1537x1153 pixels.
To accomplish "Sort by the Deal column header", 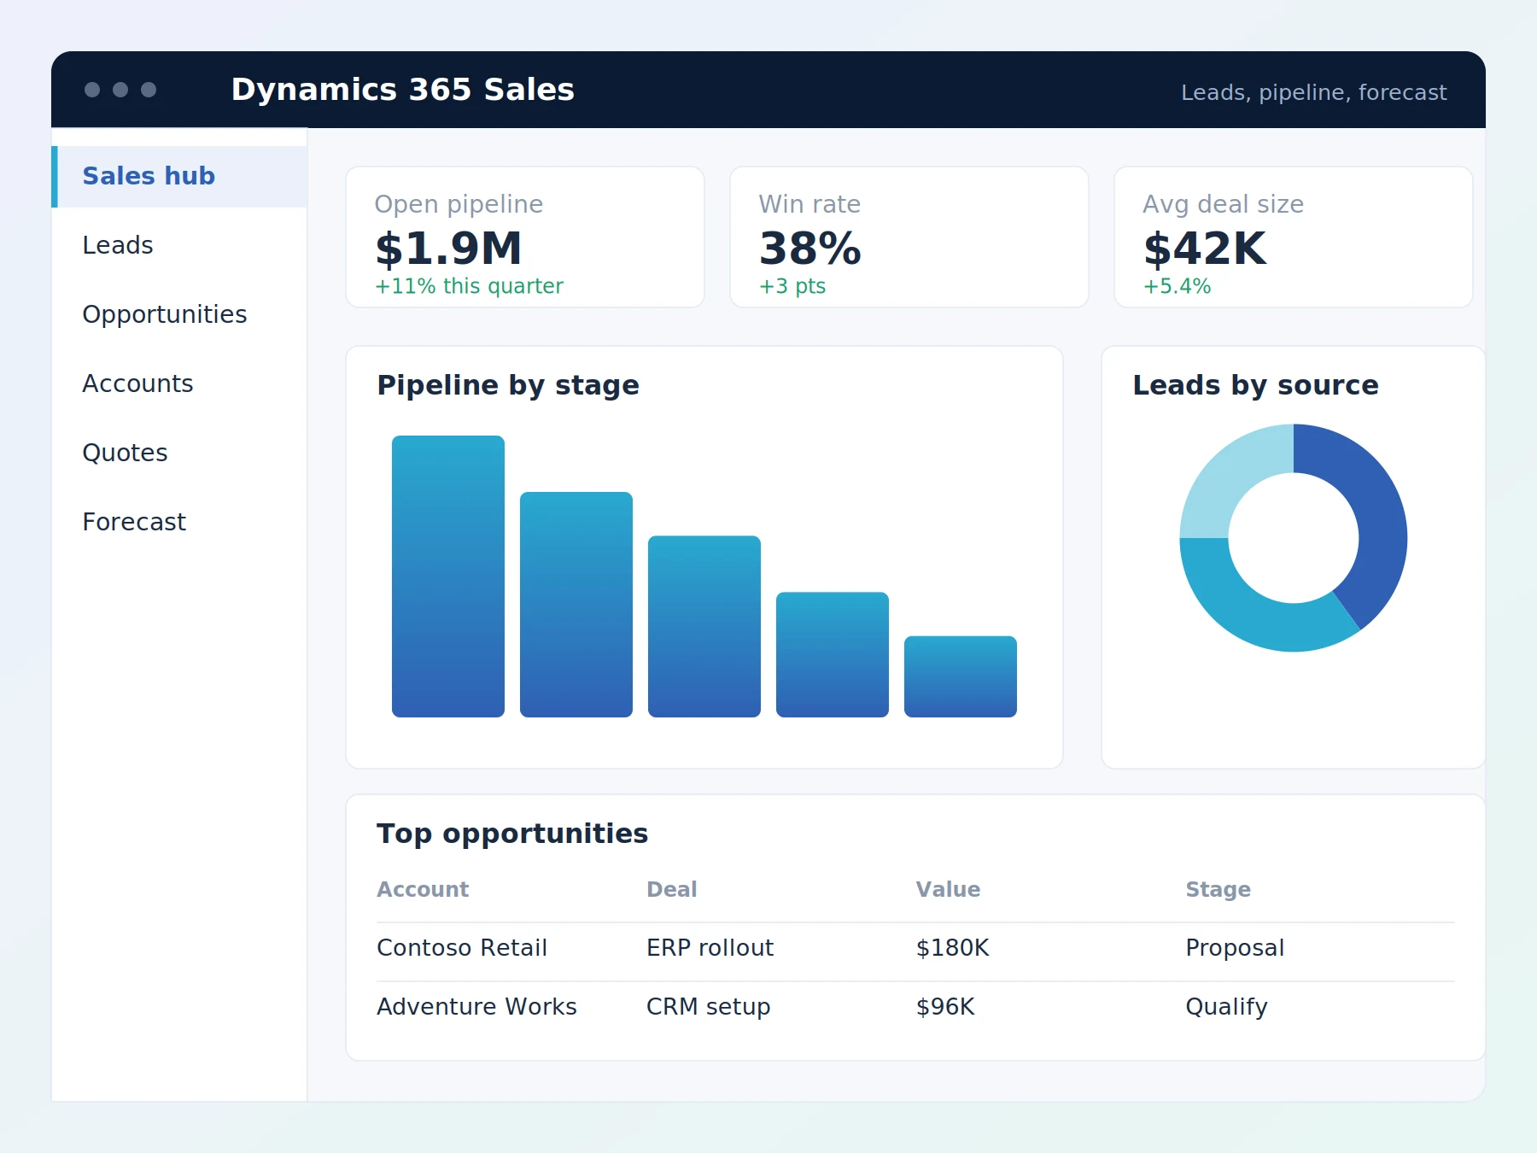I will point(672,889).
